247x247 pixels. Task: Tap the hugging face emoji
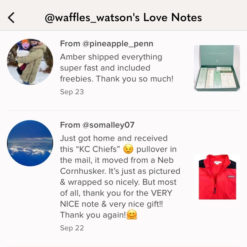(x=132, y=215)
